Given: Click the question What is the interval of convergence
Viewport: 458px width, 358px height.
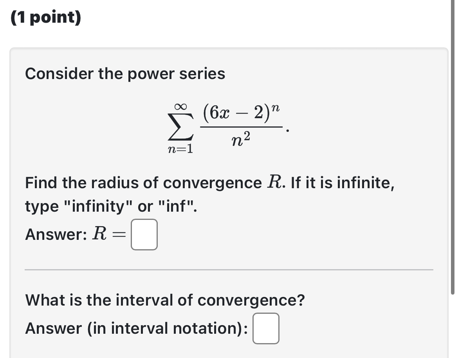Looking at the screenshot, I should pyautogui.click(x=164, y=300).
